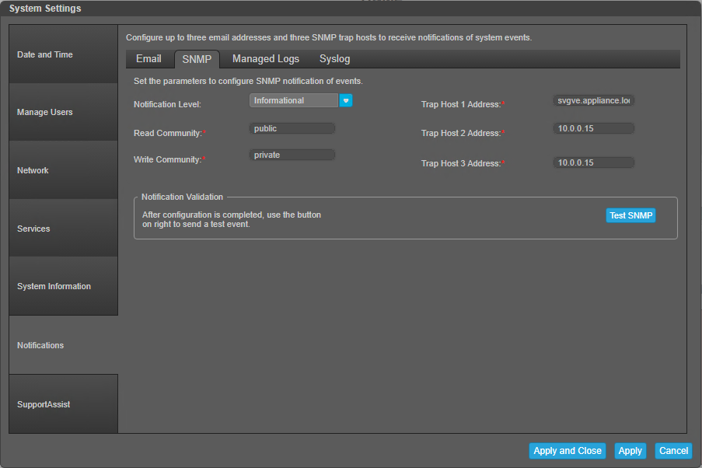Click the Informational notification level field

(294, 100)
